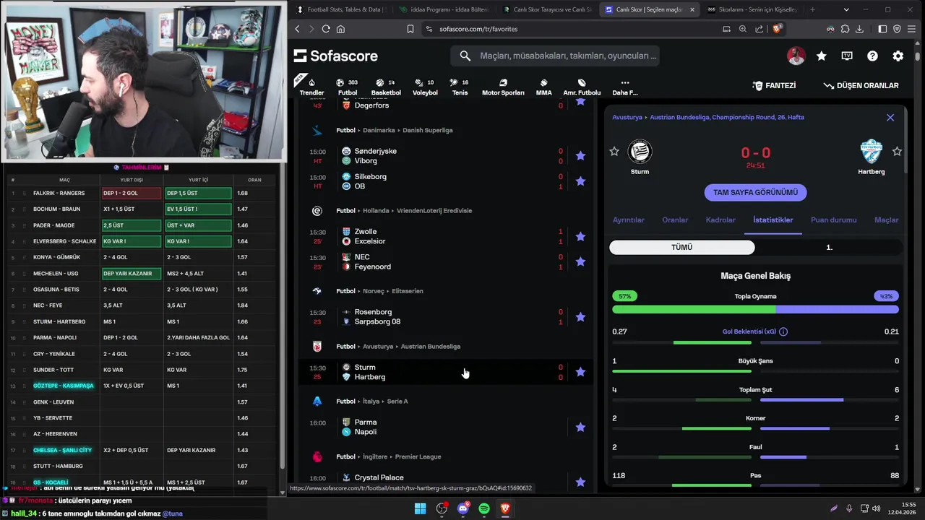Screen dimensions: 925x520
Task: Click the xG info icon
Action: point(783,331)
